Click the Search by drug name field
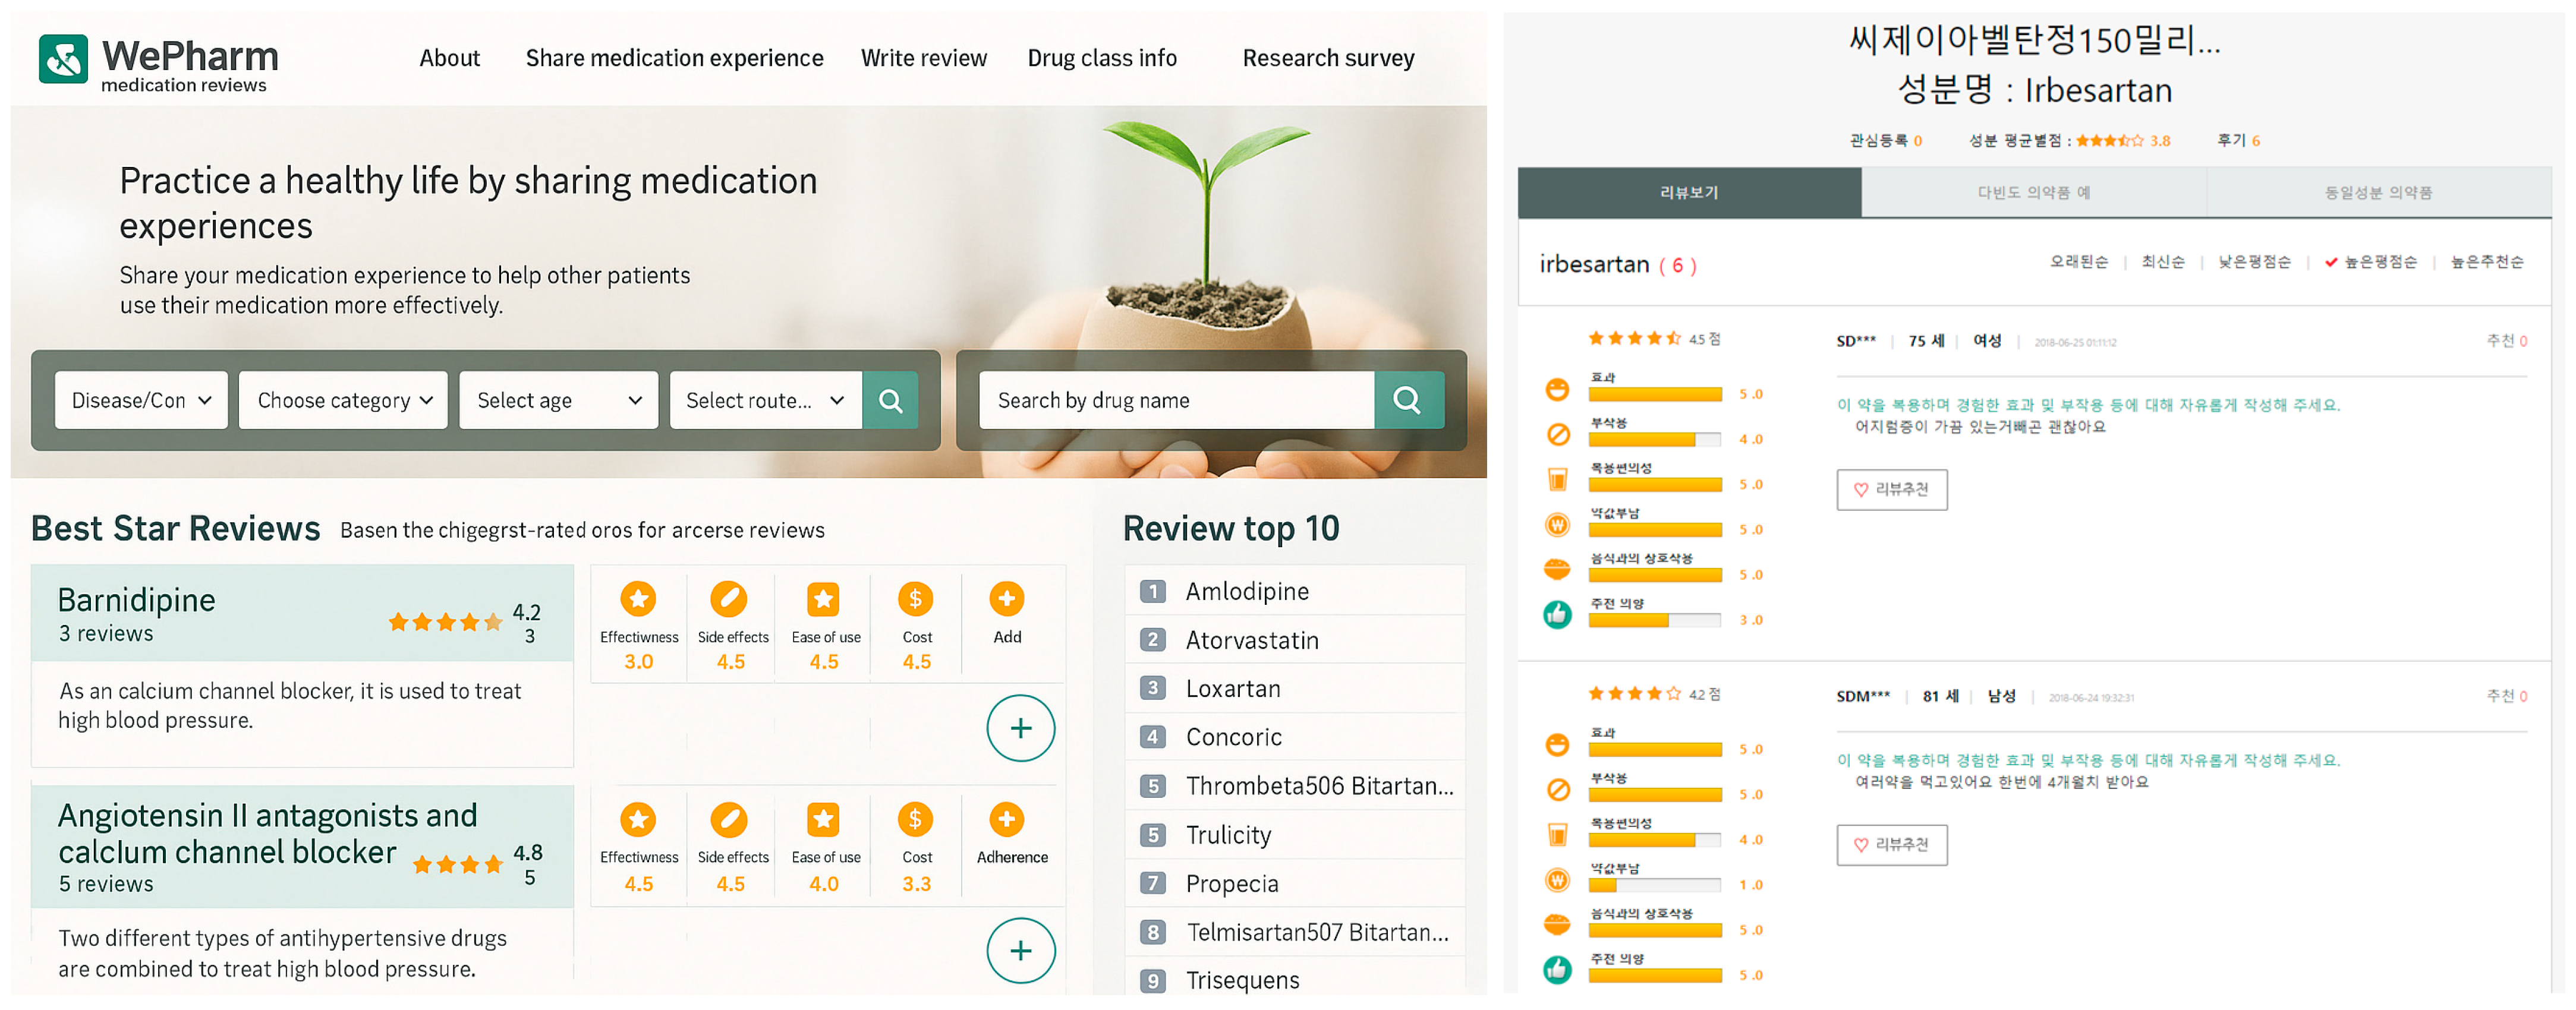2576x1010 pixels. click(1176, 401)
